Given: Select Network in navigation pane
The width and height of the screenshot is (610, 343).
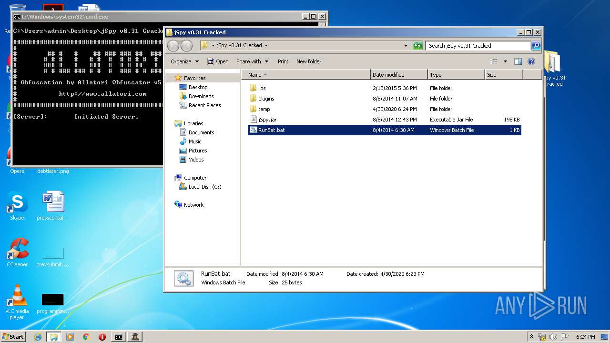Looking at the screenshot, I should tap(193, 205).
